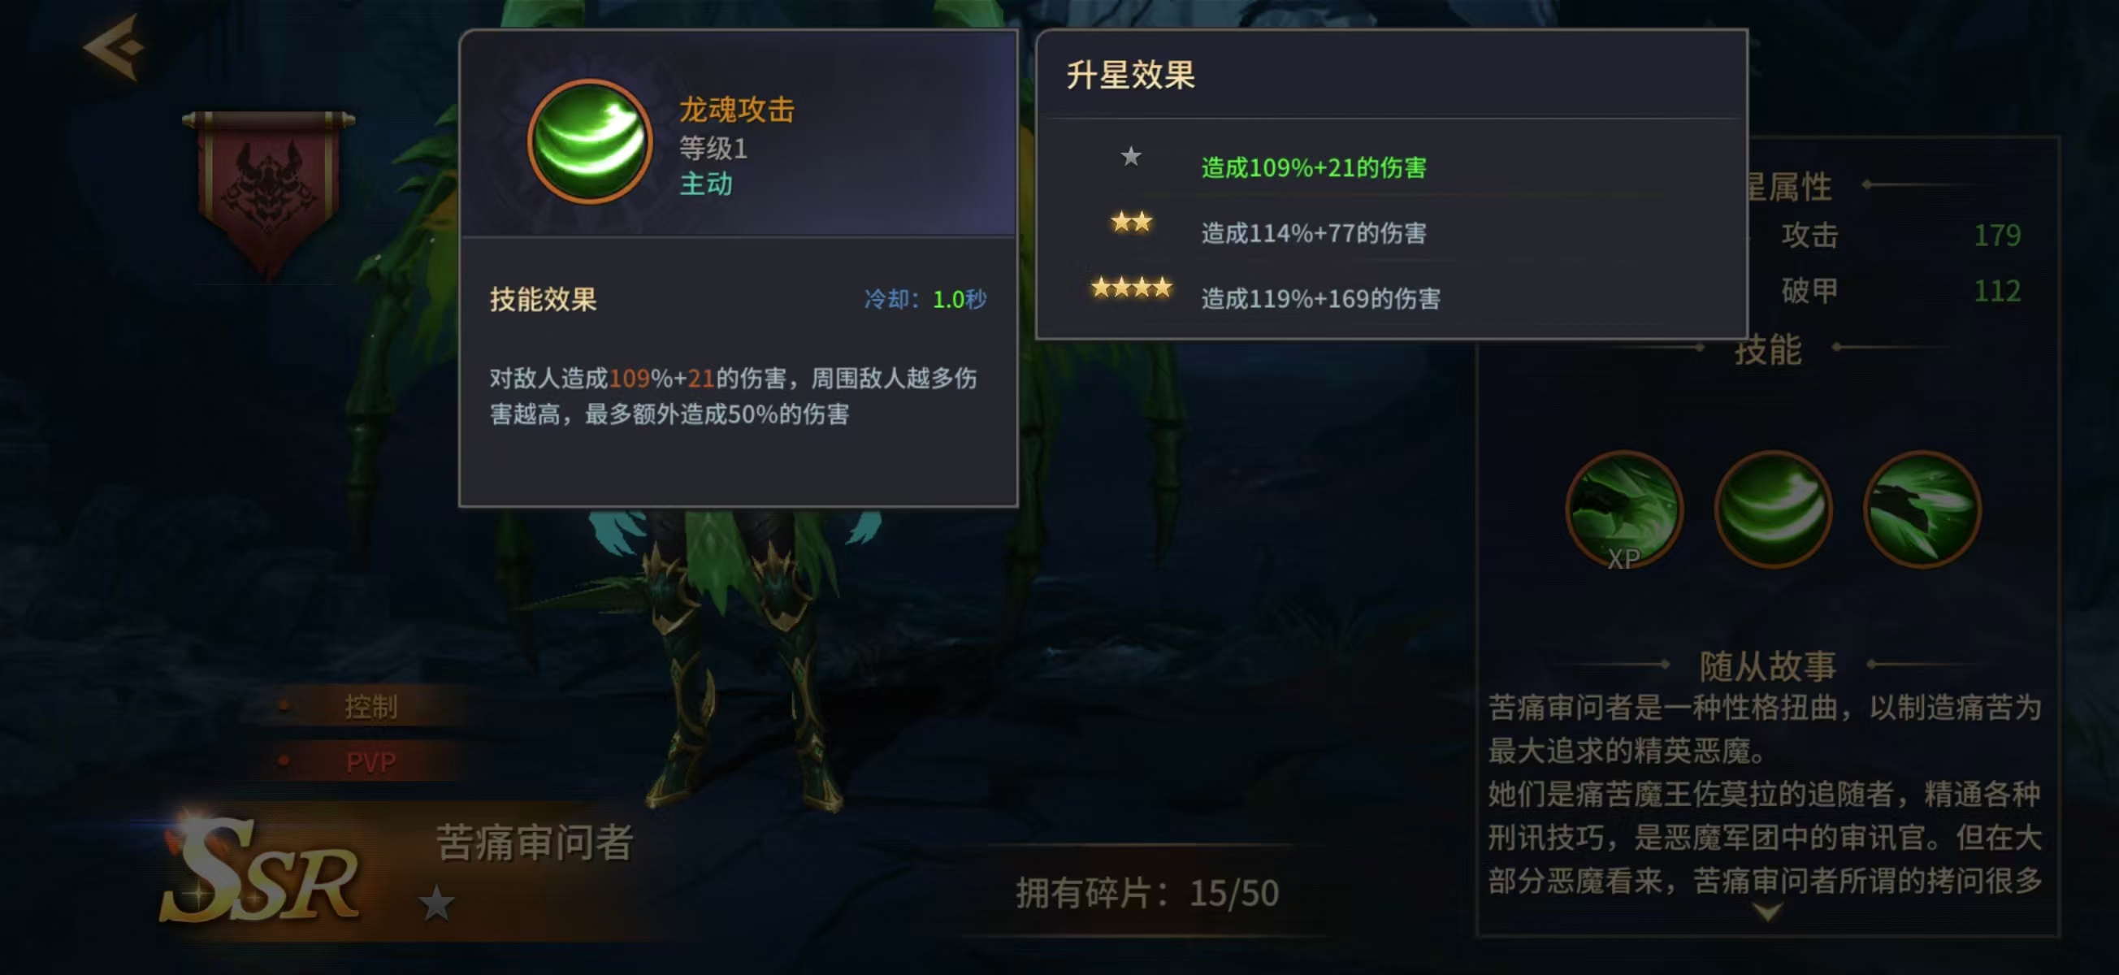
Task: Expand the 随从故事 text with down chevron
Action: tap(1767, 912)
